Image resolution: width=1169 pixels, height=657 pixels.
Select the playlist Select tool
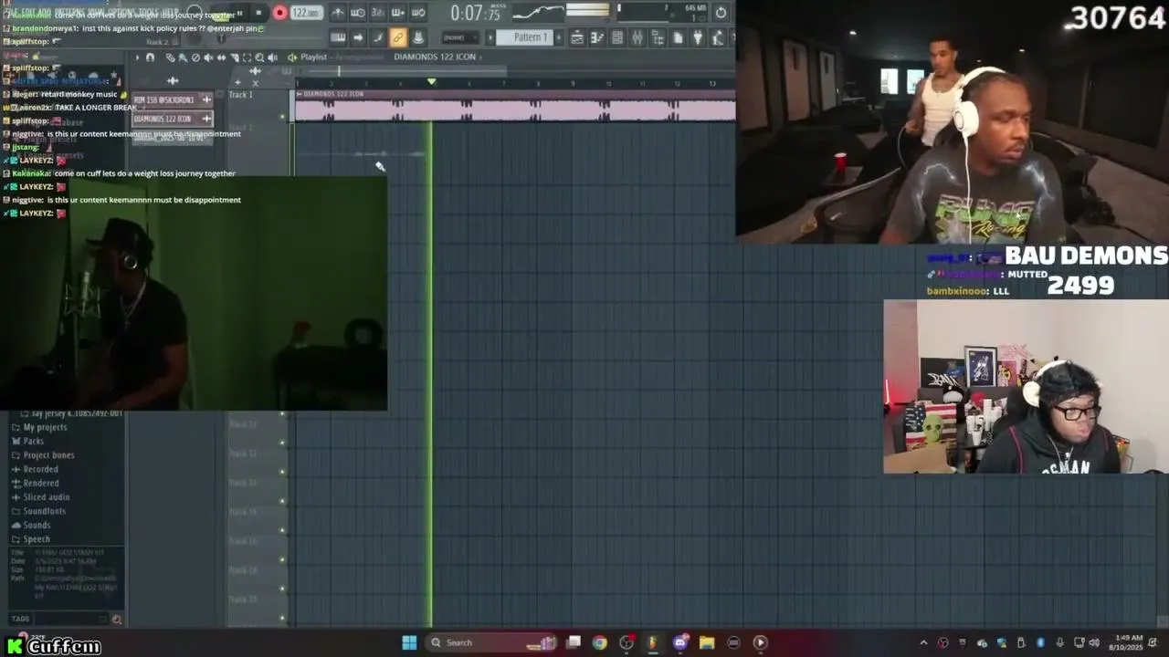(247, 57)
